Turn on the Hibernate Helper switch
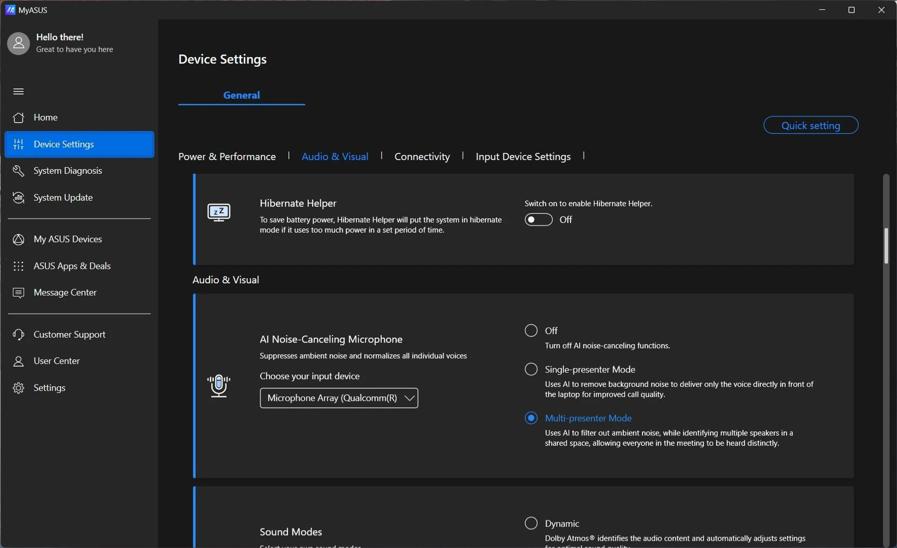The width and height of the screenshot is (897, 548). tap(538, 220)
